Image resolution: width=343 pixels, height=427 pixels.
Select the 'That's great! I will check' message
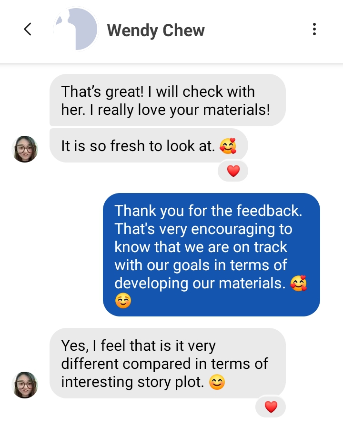click(167, 100)
